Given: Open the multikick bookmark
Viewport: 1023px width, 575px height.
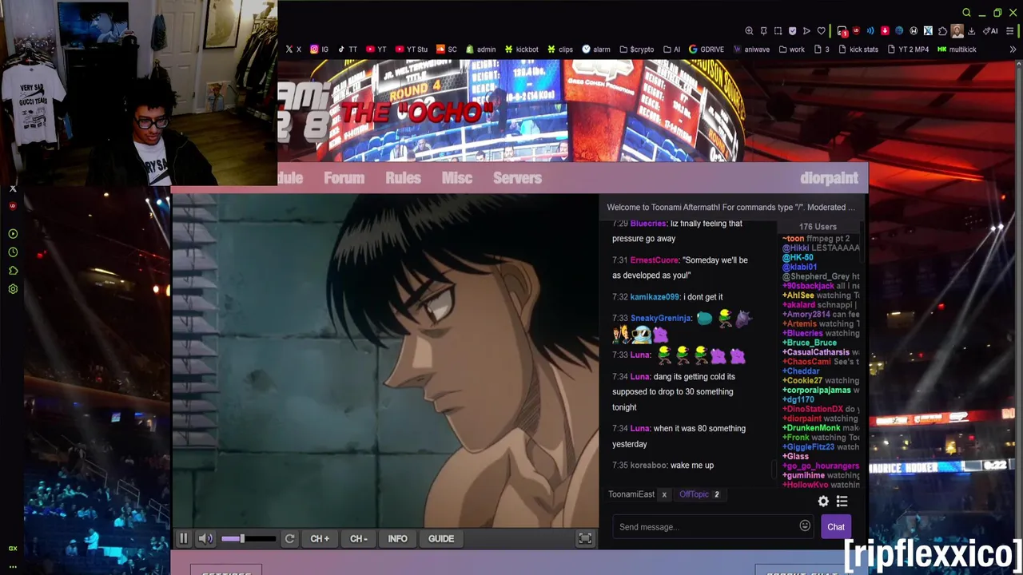Looking at the screenshot, I should 957,50.
